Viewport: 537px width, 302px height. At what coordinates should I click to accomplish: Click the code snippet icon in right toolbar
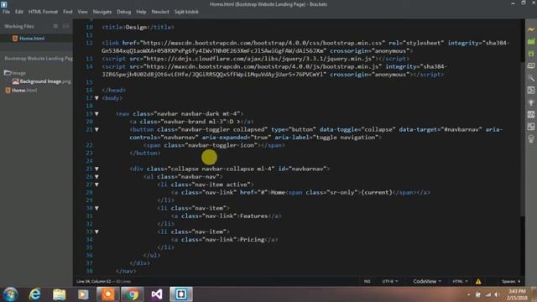[x=531, y=114]
